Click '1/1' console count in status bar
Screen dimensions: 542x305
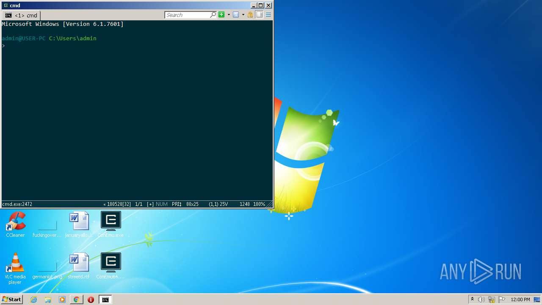138,204
